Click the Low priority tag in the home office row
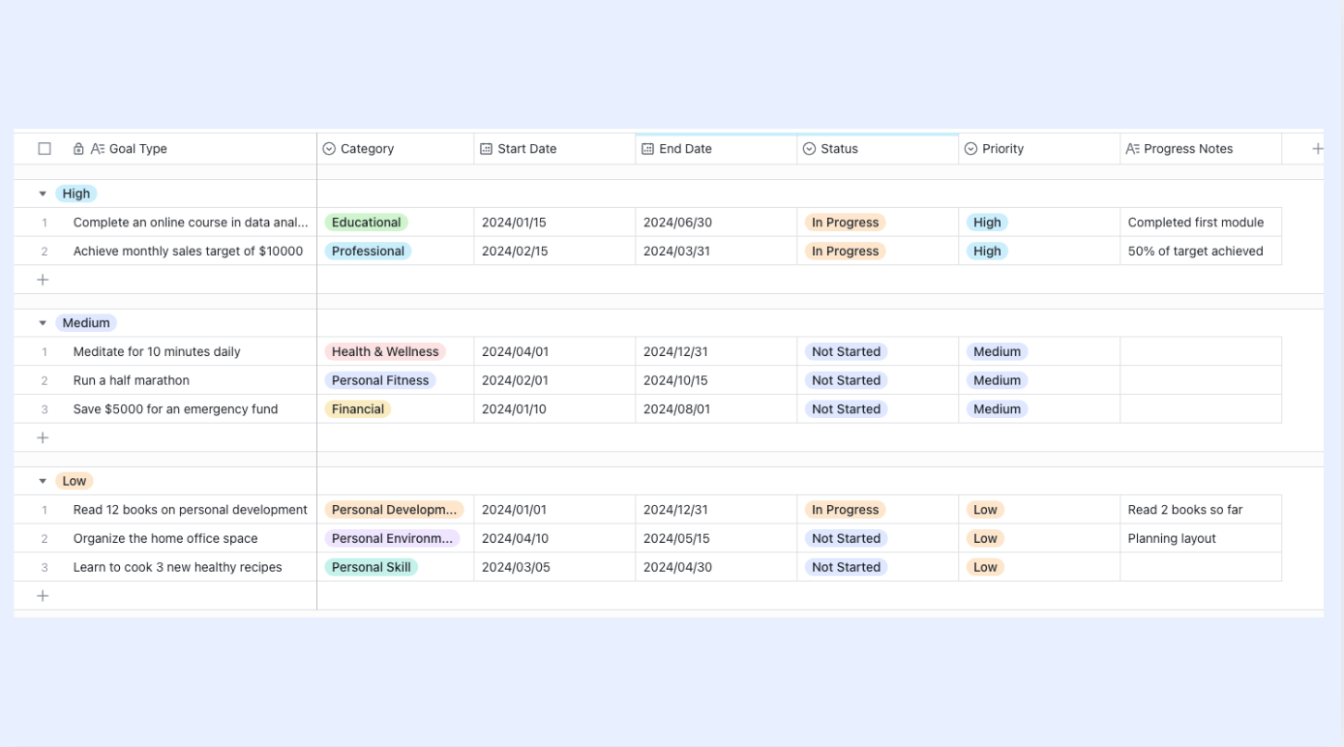Viewport: 1344px width, 747px height. pyautogui.click(x=986, y=539)
